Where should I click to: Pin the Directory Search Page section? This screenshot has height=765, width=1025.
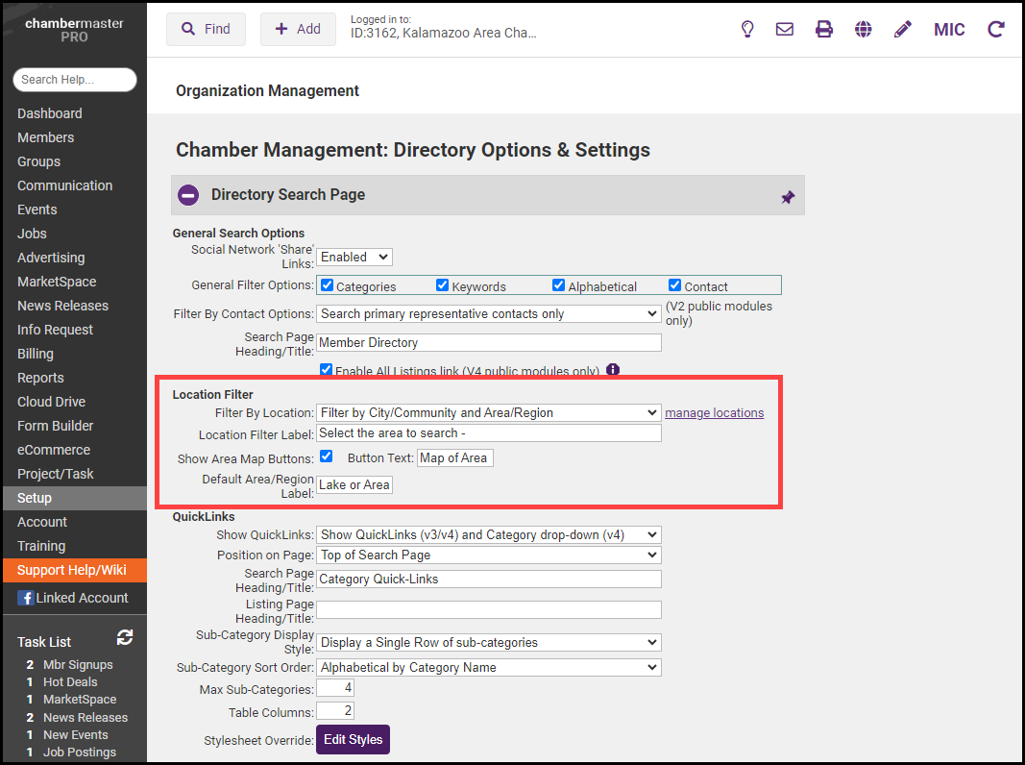click(788, 196)
